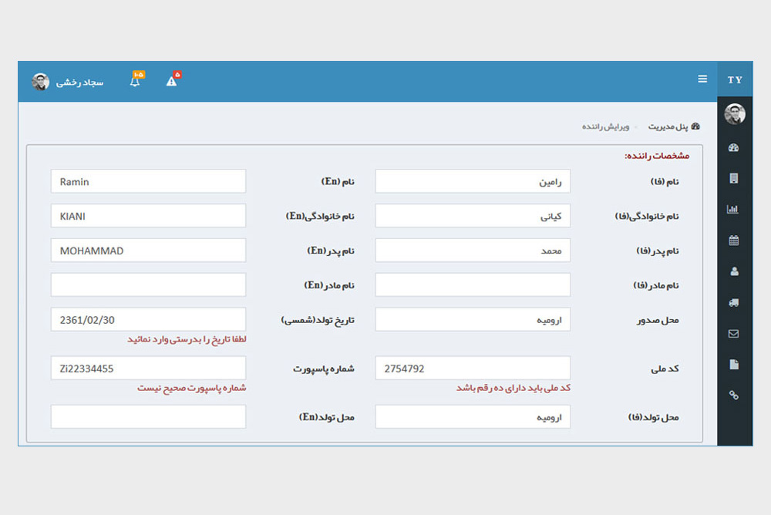This screenshot has height=515, width=771.
Task: Focus the محل صدور field containing ارومیه
Action: pos(473,320)
